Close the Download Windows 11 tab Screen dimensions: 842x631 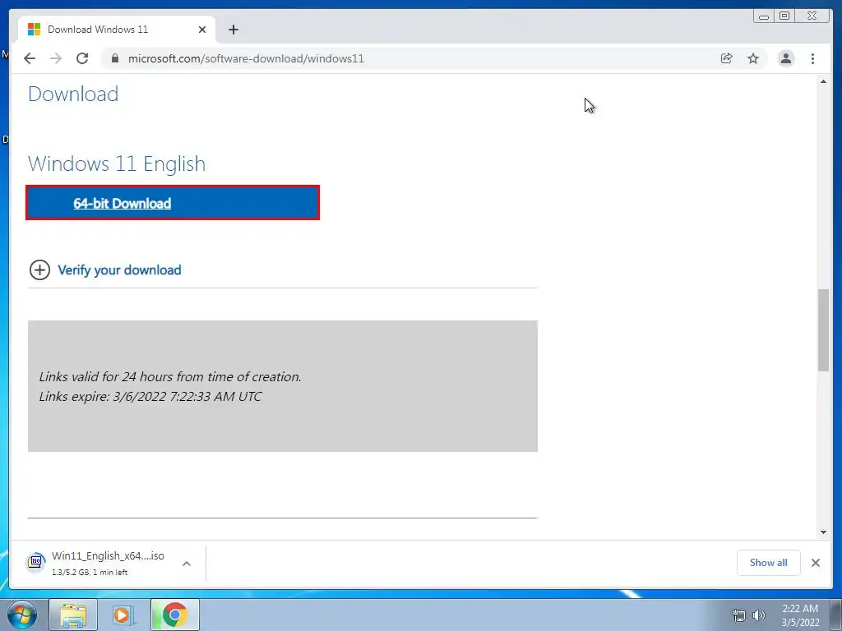pyautogui.click(x=202, y=30)
